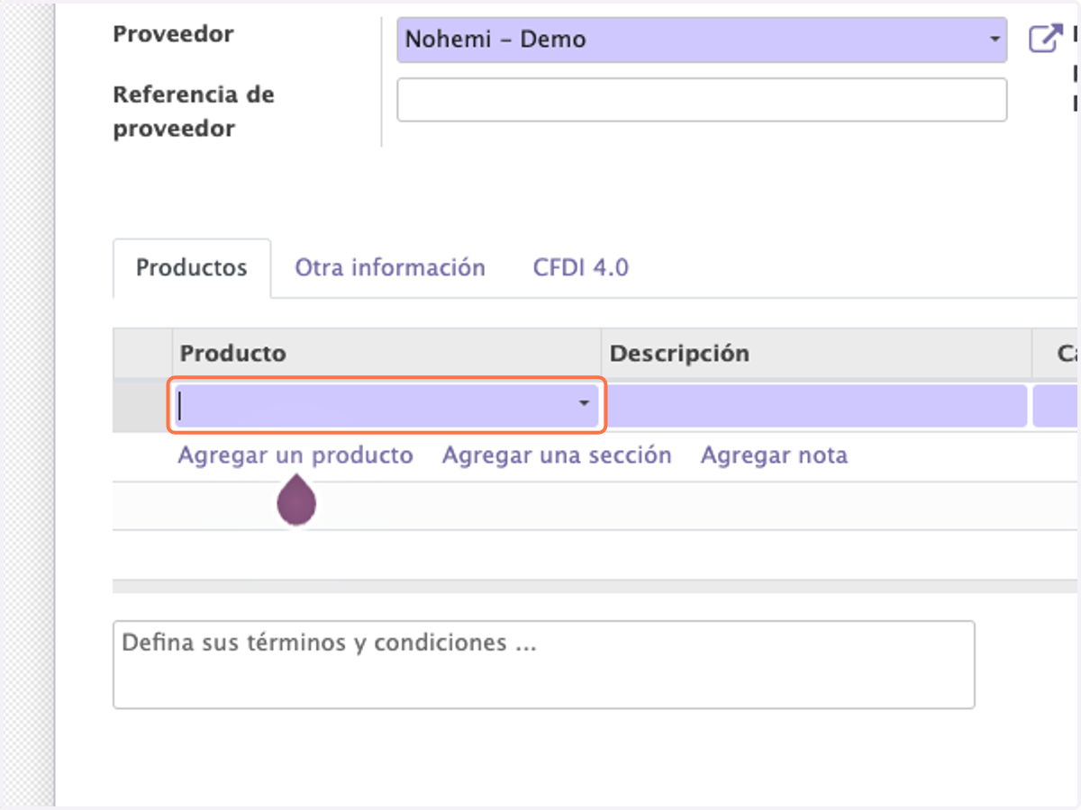Image resolution: width=1081 pixels, height=810 pixels.
Task: Expand the Producto dropdown in new row
Action: 585,404
